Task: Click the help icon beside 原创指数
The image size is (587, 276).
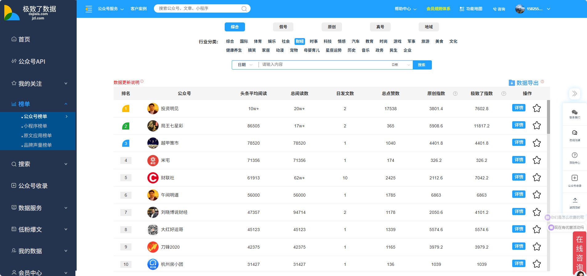Action: pos(455,94)
